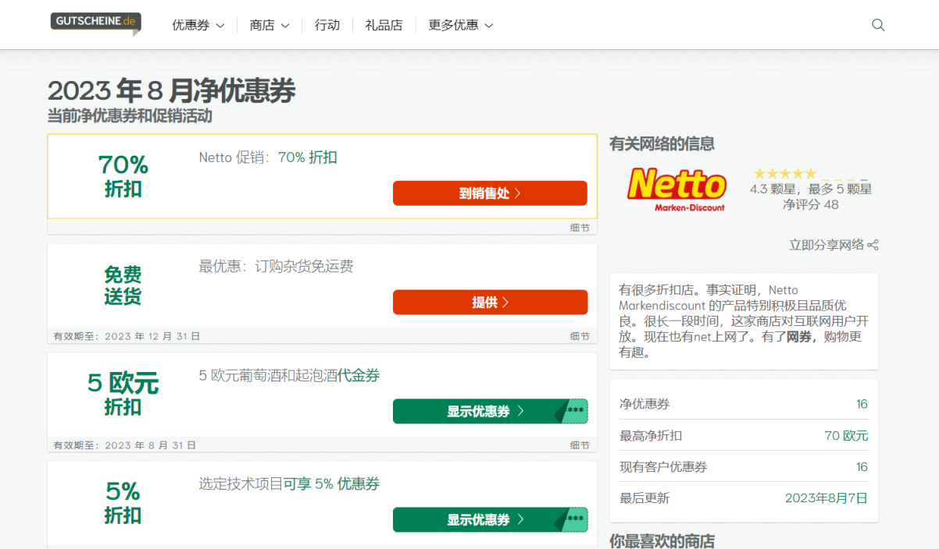Viewport: 939px width, 549px height.
Task: Click the share icon beside 立即分享网络
Action: click(873, 244)
